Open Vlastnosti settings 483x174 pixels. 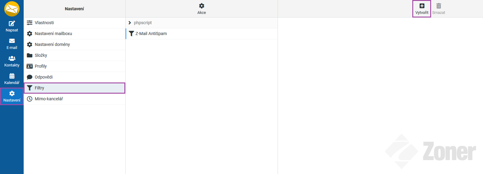point(44,23)
